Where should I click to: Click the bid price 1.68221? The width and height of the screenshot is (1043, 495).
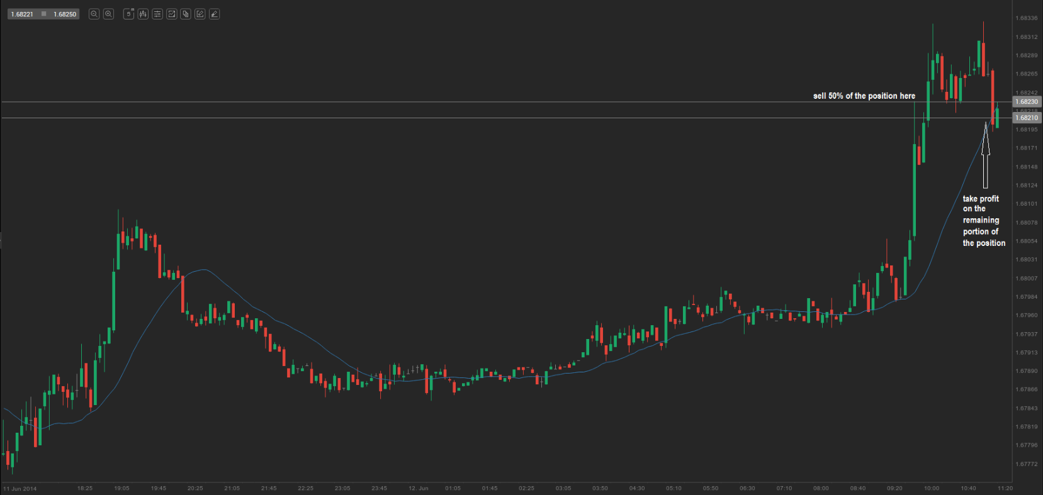point(22,14)
